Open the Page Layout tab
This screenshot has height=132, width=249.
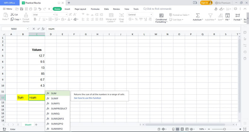click(x=80, y=9)
